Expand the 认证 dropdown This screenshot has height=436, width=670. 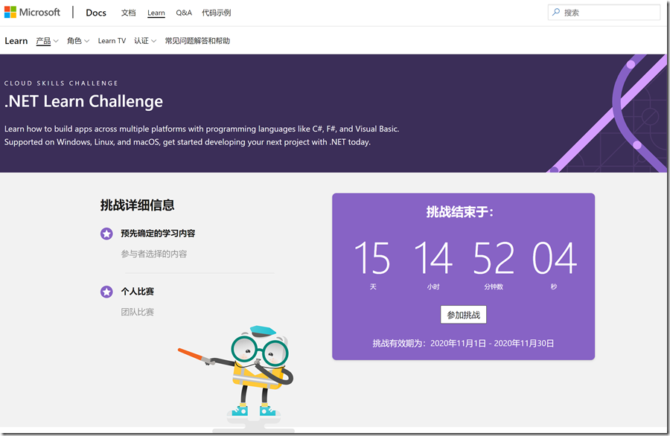145,41
